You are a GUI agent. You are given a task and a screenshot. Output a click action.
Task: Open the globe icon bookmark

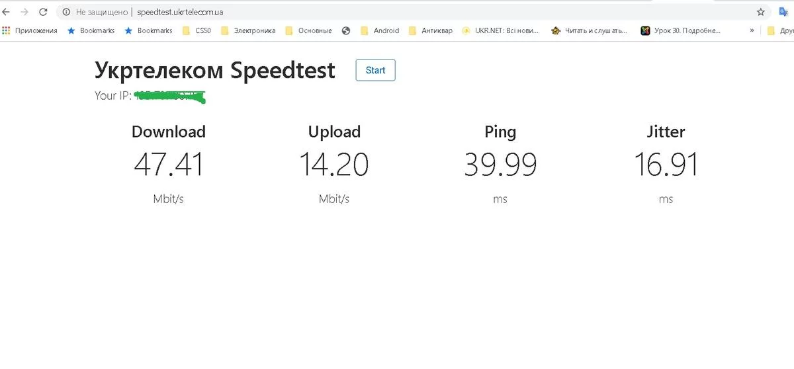coord(346,30)
